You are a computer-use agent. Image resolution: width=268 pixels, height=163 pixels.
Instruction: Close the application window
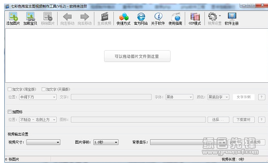tap(262, 6)
